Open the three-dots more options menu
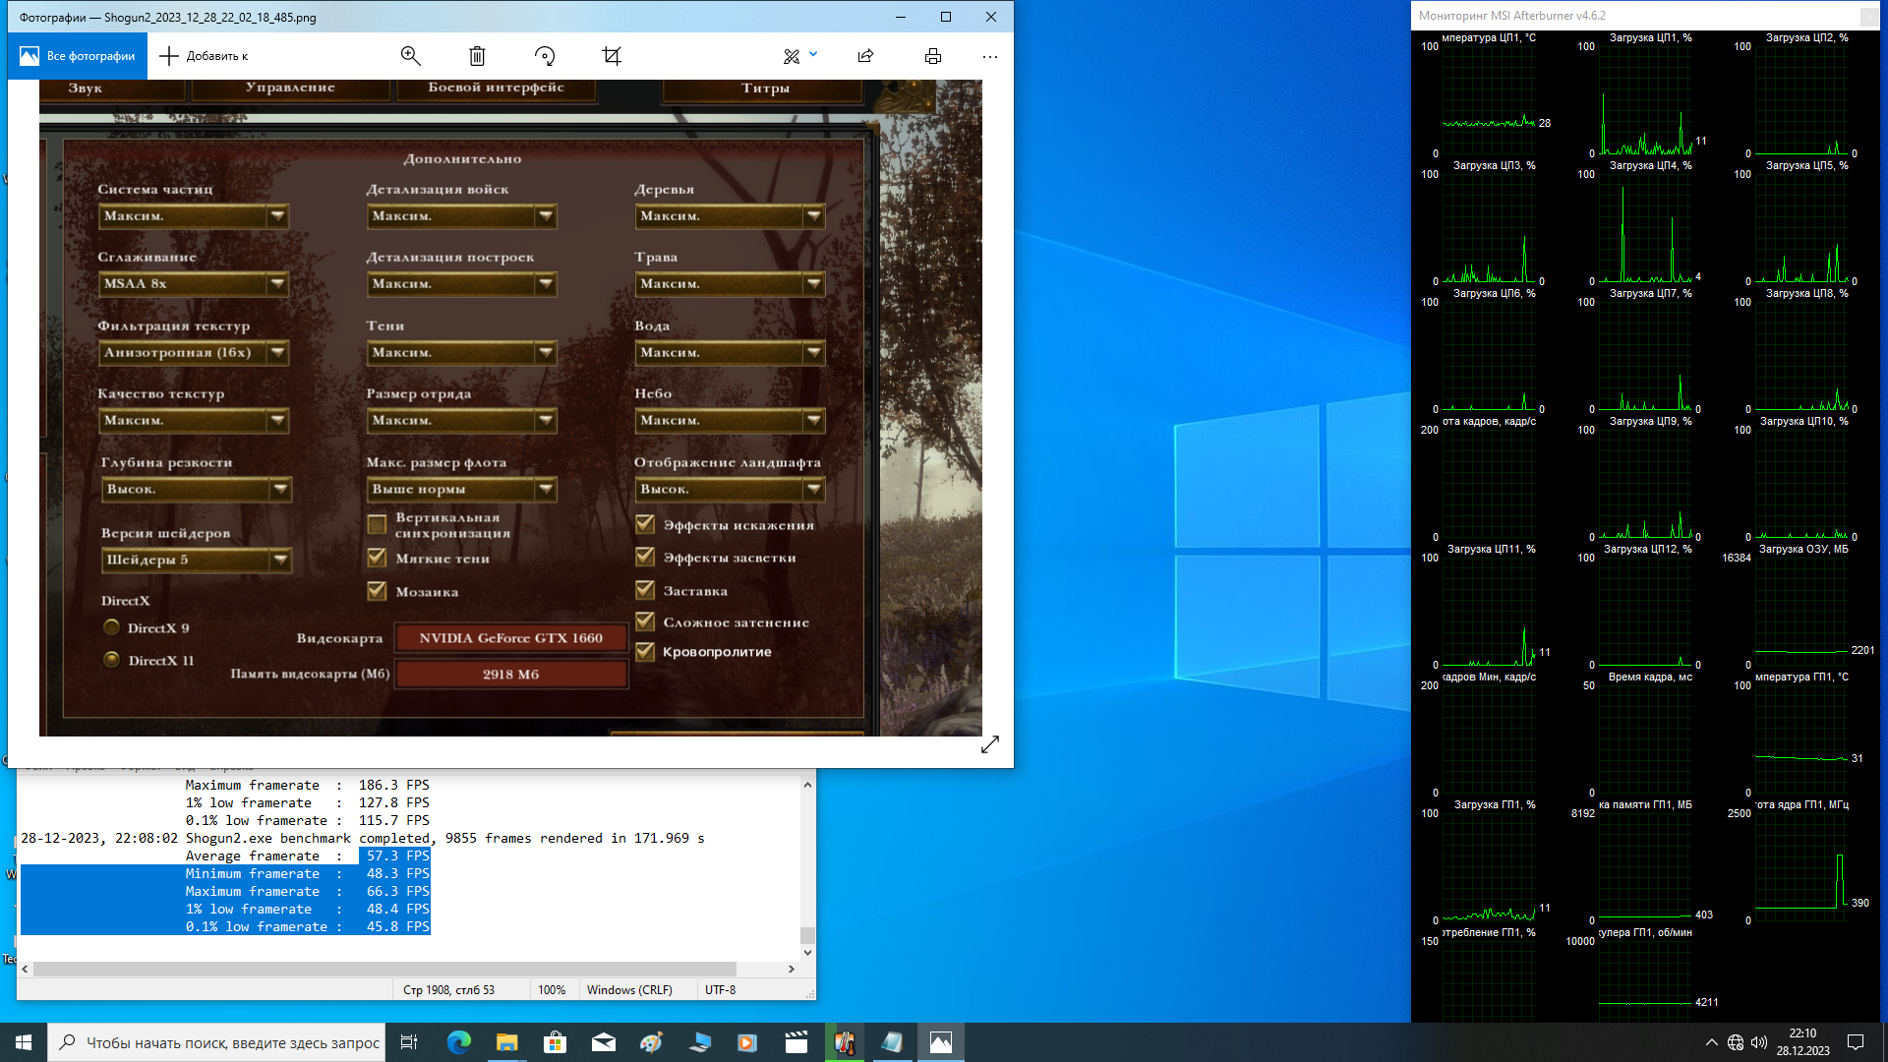 [x=989, y=56]
